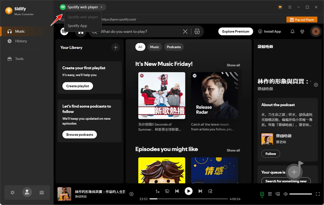Toggle the Now Playing view icon
The image size is (324, 205).
pos(262,194)
